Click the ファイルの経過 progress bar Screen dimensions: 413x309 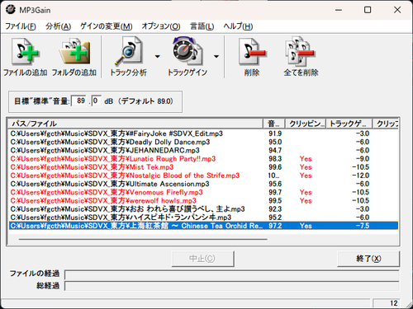pos(232,274)
